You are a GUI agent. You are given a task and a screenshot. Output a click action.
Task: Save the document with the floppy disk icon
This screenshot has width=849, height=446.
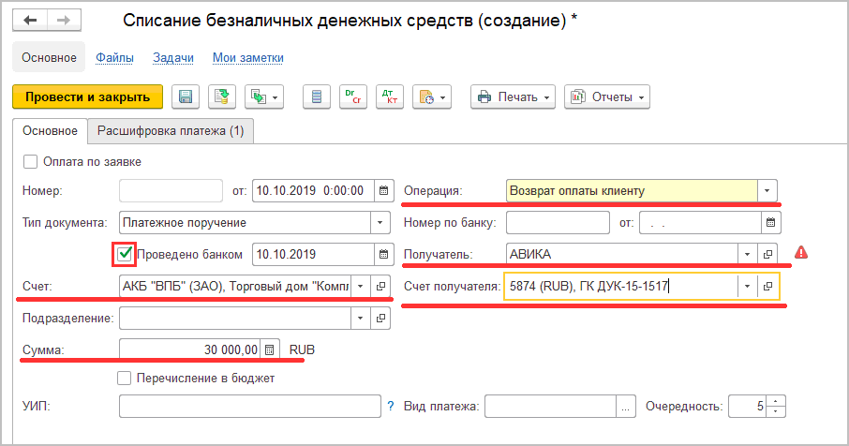pyautogui.click(x=186, y=97)
